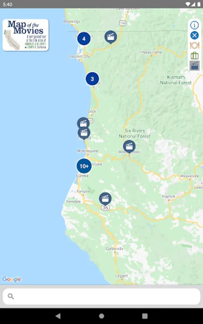
Task: Open the info icon on the map
Action: pos(194,25)
